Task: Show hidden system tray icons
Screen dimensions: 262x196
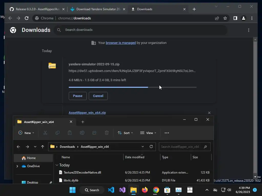Action: 207,190
